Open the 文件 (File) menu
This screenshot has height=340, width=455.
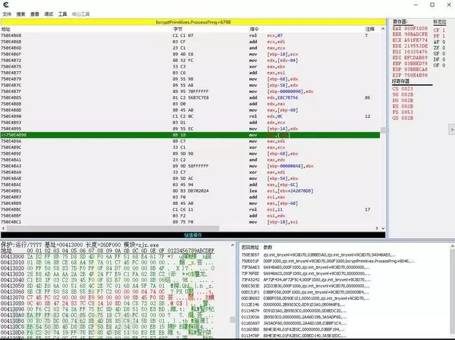[7, 14]
